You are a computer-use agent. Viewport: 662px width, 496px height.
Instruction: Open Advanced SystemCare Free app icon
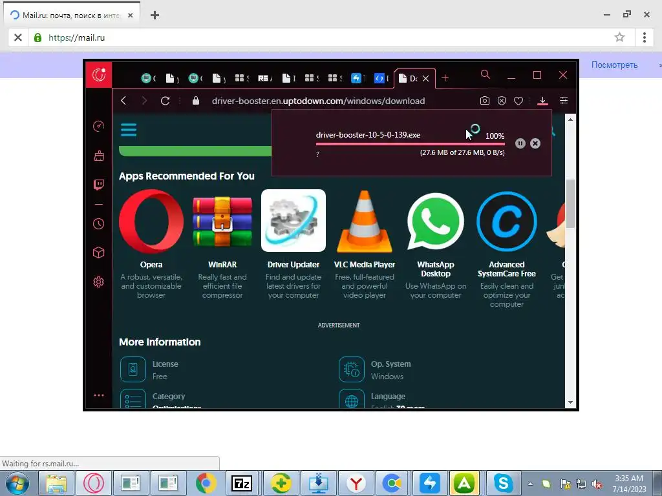[507, 221]
